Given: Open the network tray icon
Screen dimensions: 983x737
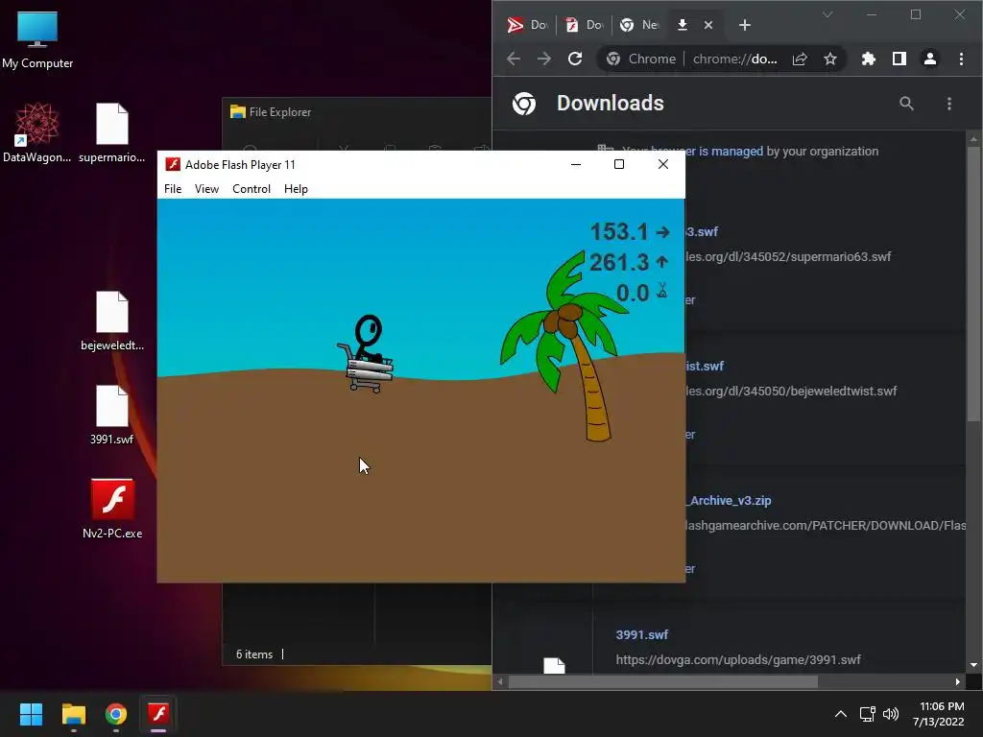Looking at the screenshot, I should pos(868,714).
